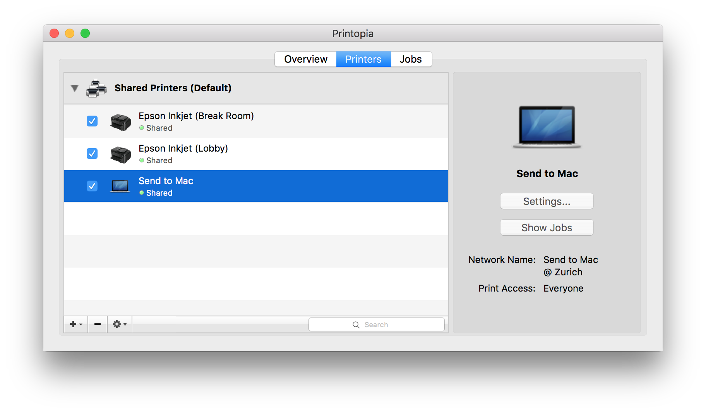Click the Send to Mac laptop icon in list
This screenshot has height=413, width=706.
tap(120, 186)
